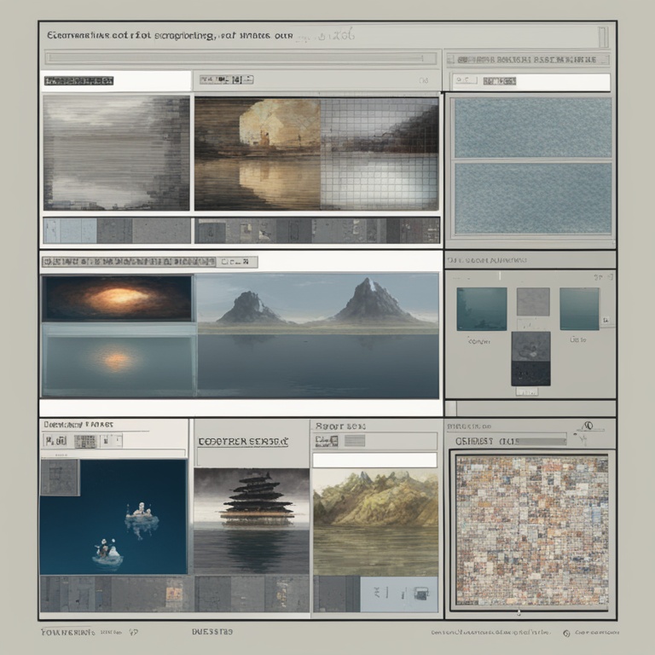This screenshot has height=655, width=655.
Task: Click the small button group above the golden rock image
Action: (x=226, y=79)
